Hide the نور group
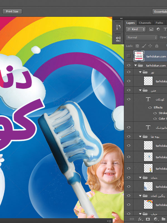 coord(129,72)
